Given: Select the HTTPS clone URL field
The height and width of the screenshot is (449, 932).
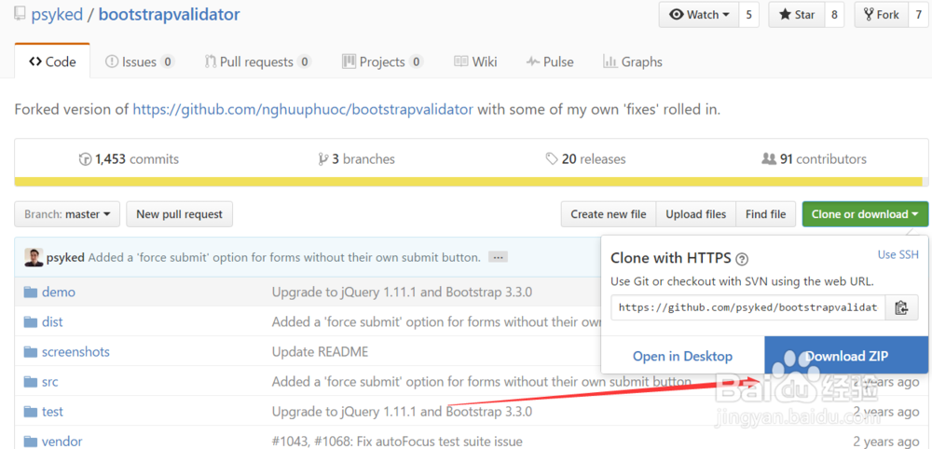Looking at the screenshot, I should pos(748,307).
